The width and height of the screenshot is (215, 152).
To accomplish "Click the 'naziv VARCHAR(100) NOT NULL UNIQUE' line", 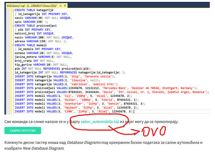I will (x=44, y=38).
